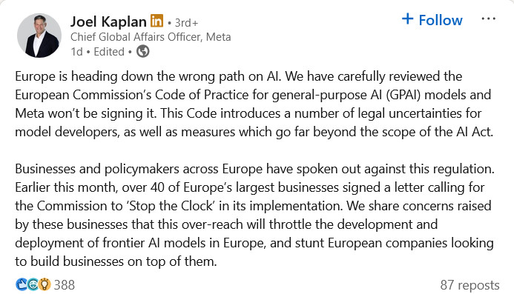Click the paragraph starting 'Businesses and policymakers'
Viewport: 514px width, 294px height.
point(254,215)
